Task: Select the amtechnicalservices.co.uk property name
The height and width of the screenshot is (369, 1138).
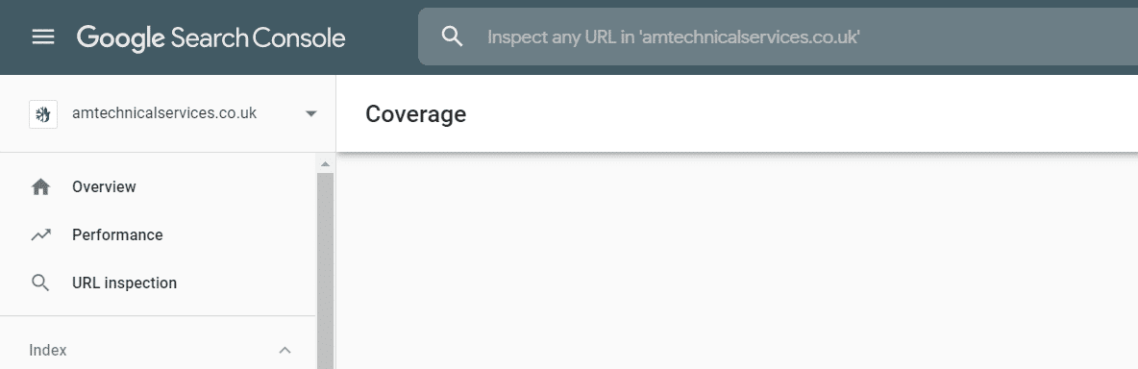Action: pyautogui.click(x=164, y=113)
